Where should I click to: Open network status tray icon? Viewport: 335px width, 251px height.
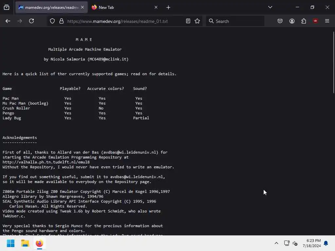tap(287, 243)
